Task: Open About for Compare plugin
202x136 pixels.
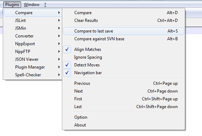Action: point(124,125)
